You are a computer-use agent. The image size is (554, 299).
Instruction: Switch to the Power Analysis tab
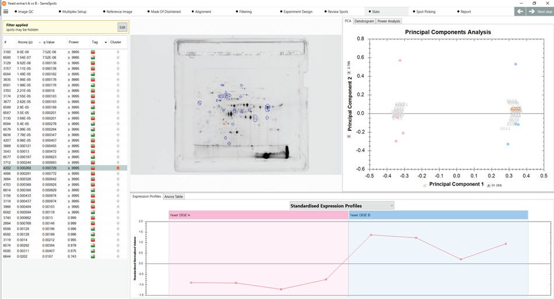tap(388, 21)
